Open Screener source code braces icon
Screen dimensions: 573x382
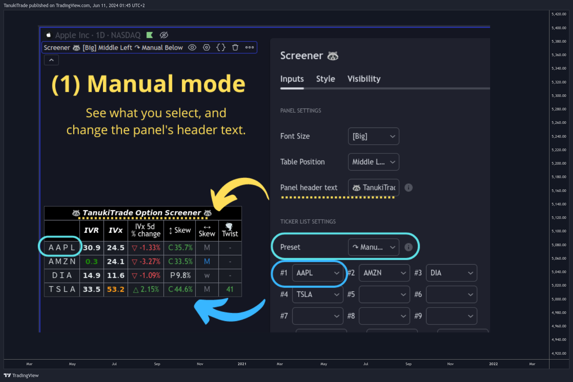pyautogui.click(x=221, y=48)
